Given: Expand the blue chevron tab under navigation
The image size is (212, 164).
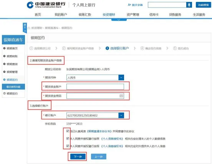Looking at the screenshot, I should (119, 20).
